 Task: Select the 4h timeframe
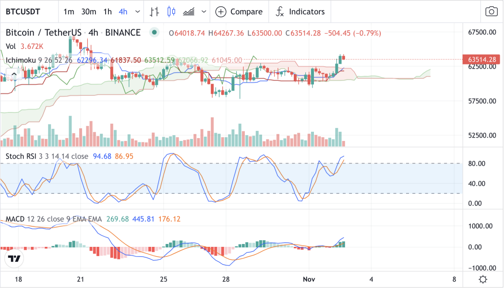[123, 12]
